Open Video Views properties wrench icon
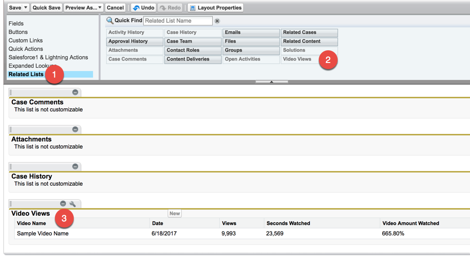The height and width of the screenshot is (259, 470). tap(72, 204)
